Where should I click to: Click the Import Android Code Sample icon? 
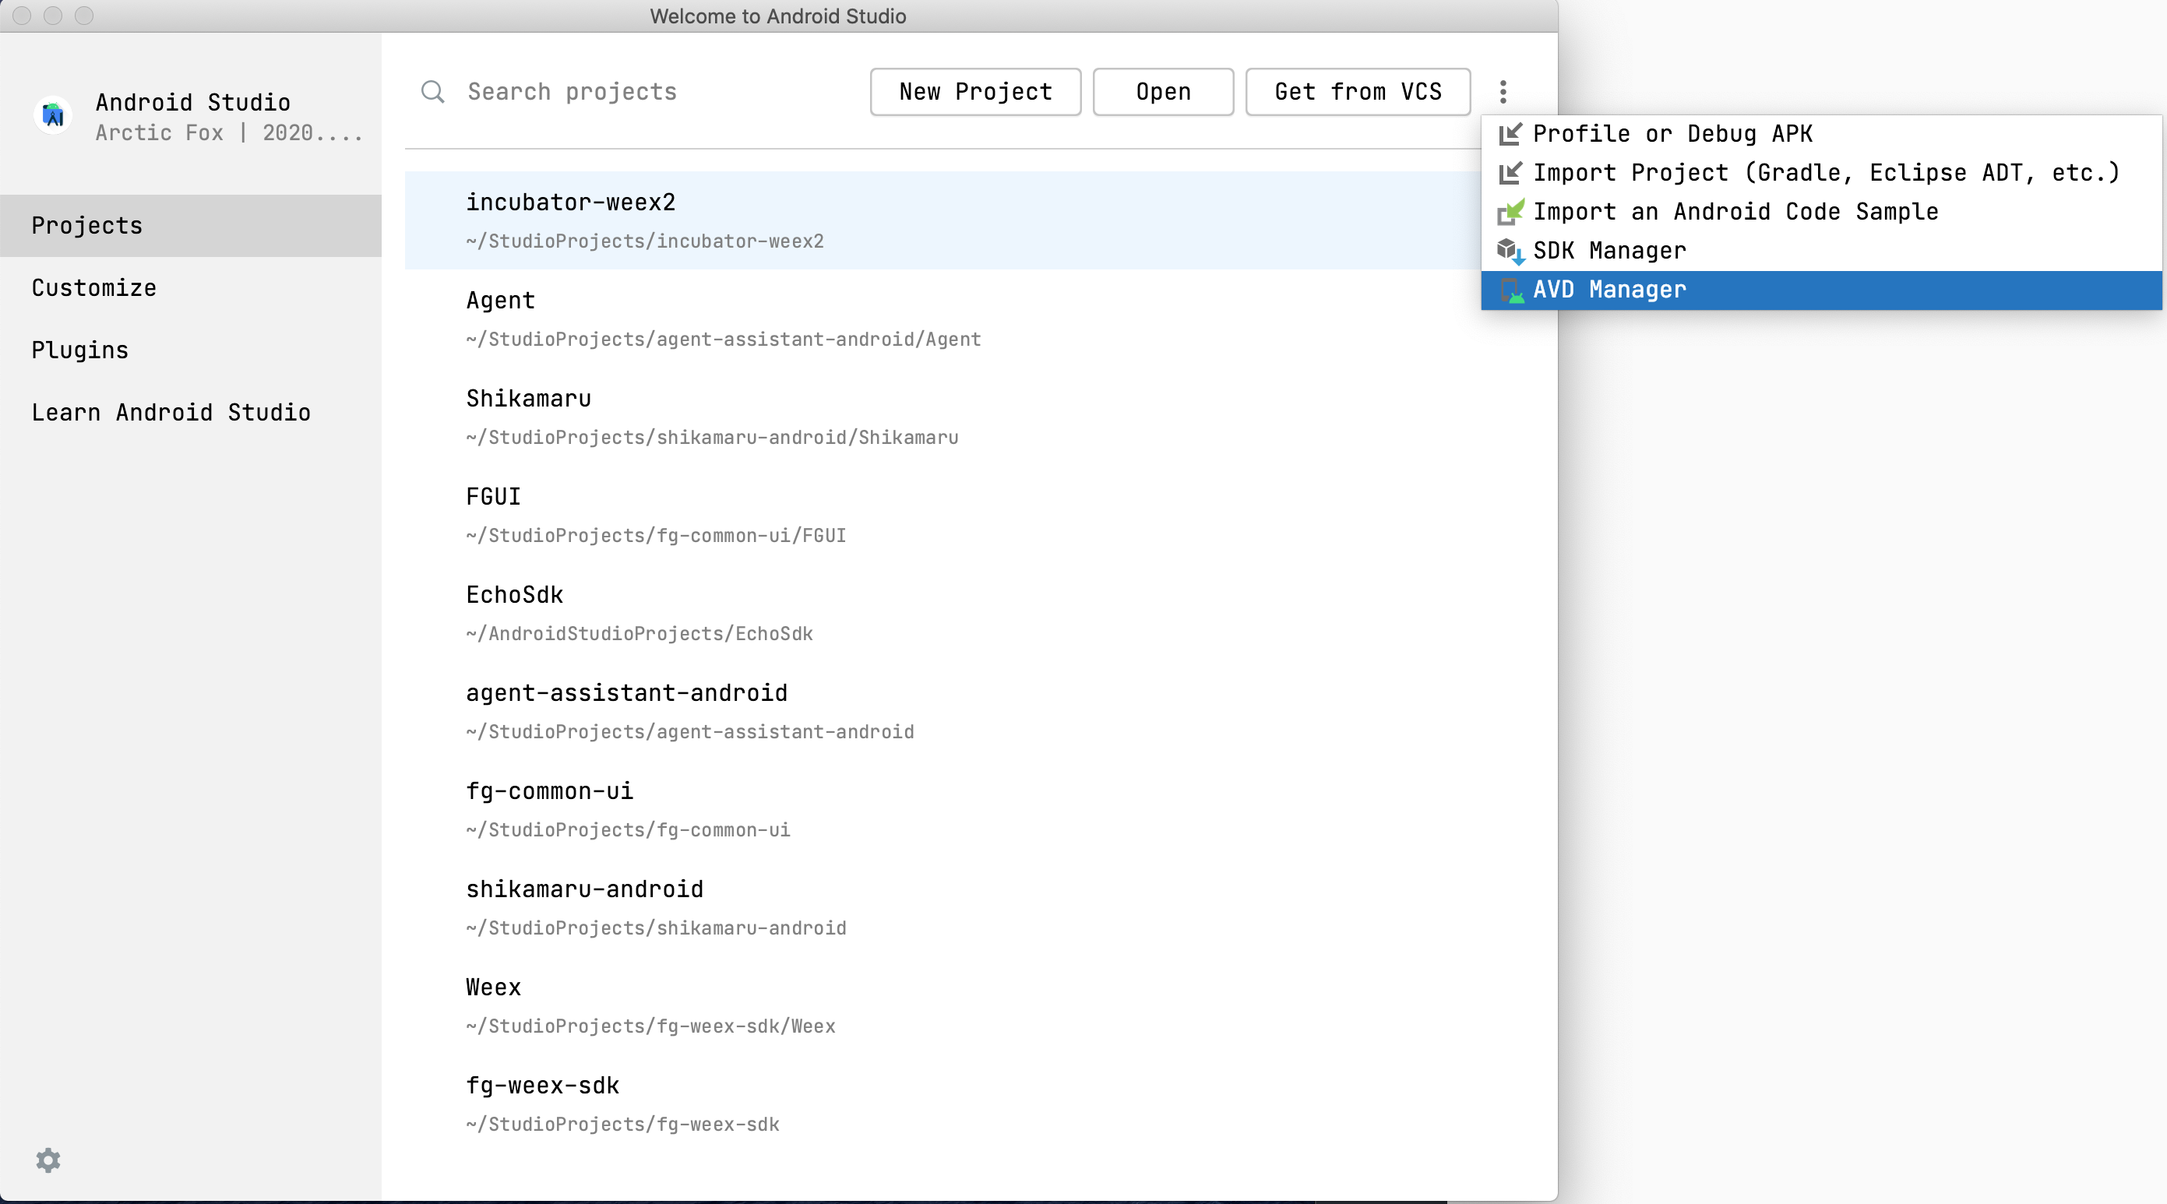click(1510, 212)
